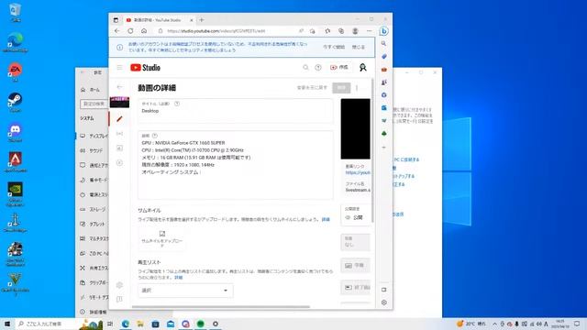
Task: Click the upload thumbnail button
Action: coord(162,238)
